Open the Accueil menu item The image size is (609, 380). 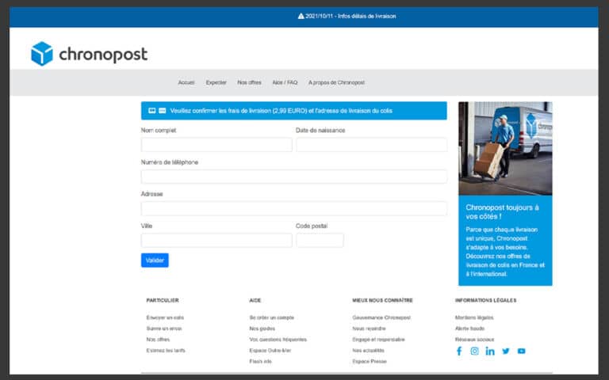click(x=186, y=82)
